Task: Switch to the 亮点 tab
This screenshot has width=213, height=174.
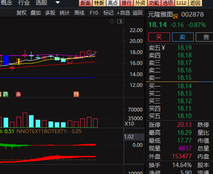Action: pos(113,3)
